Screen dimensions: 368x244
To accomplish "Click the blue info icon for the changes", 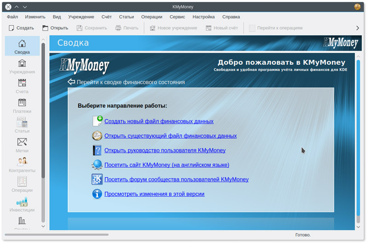I will [x=97, y=194].
